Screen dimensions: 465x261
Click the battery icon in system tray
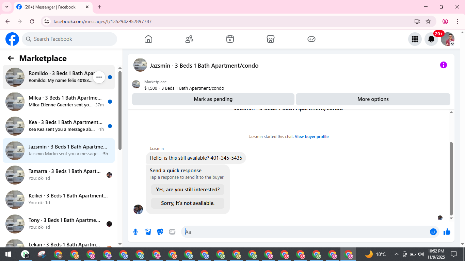413,254
